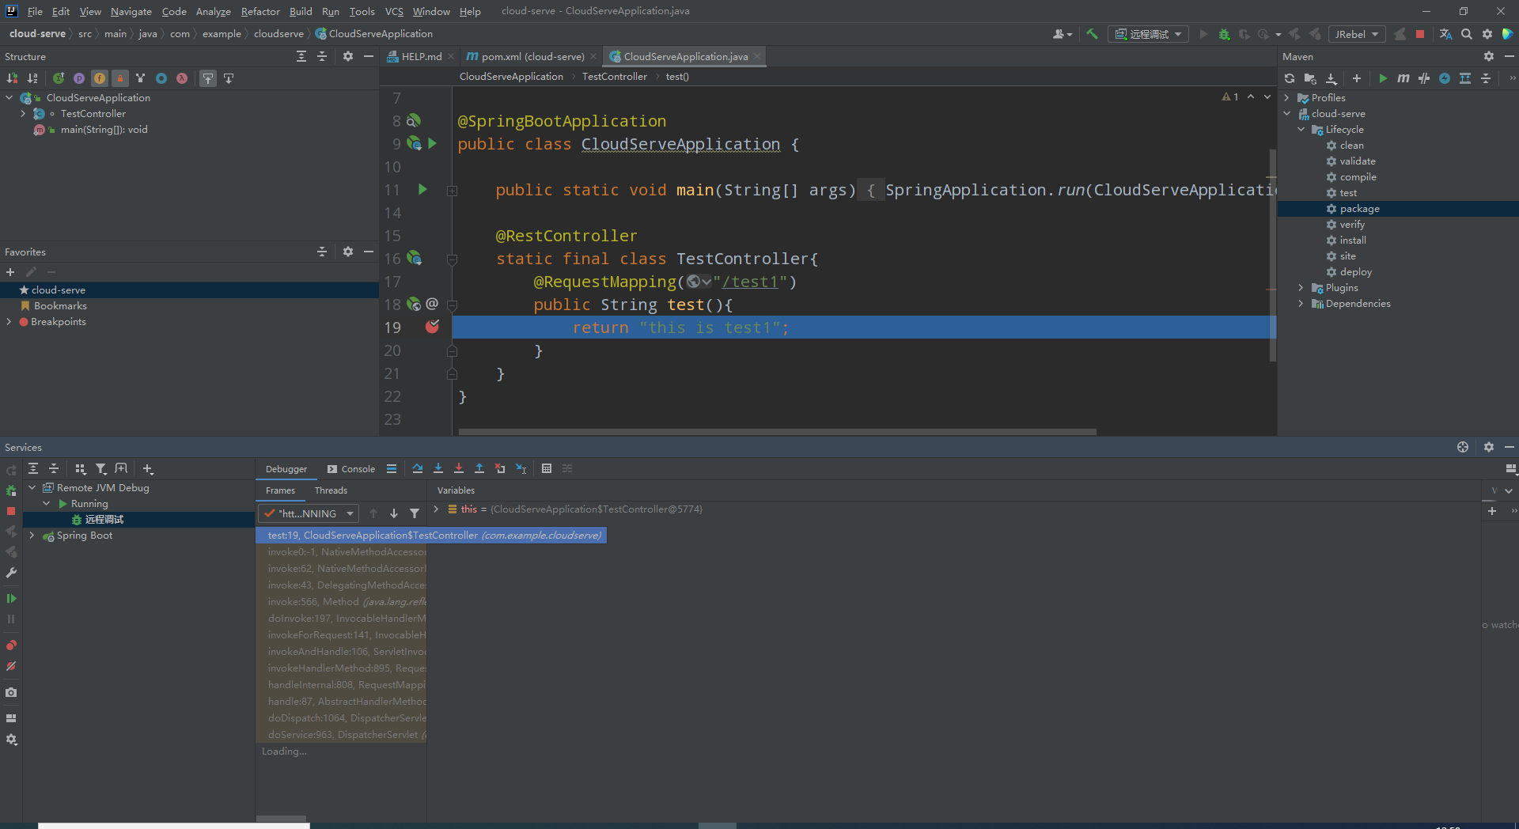Select the package lifecycle goal
The width and height of the screenshot is (1519, 829).
click(1359, 209)
